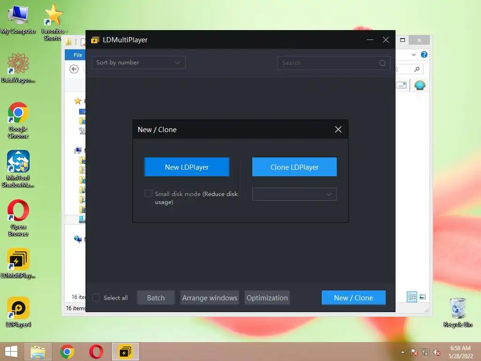
Task: Open the Recycle Bin desktop icon
Action: pos(458,312)
